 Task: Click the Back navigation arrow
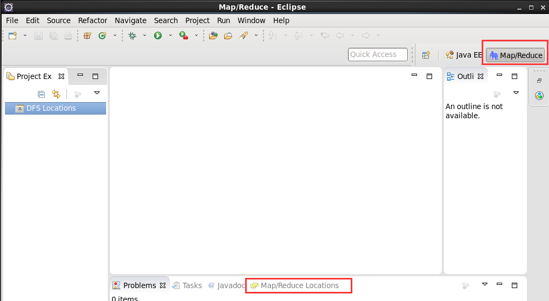(x=339, y=35)
